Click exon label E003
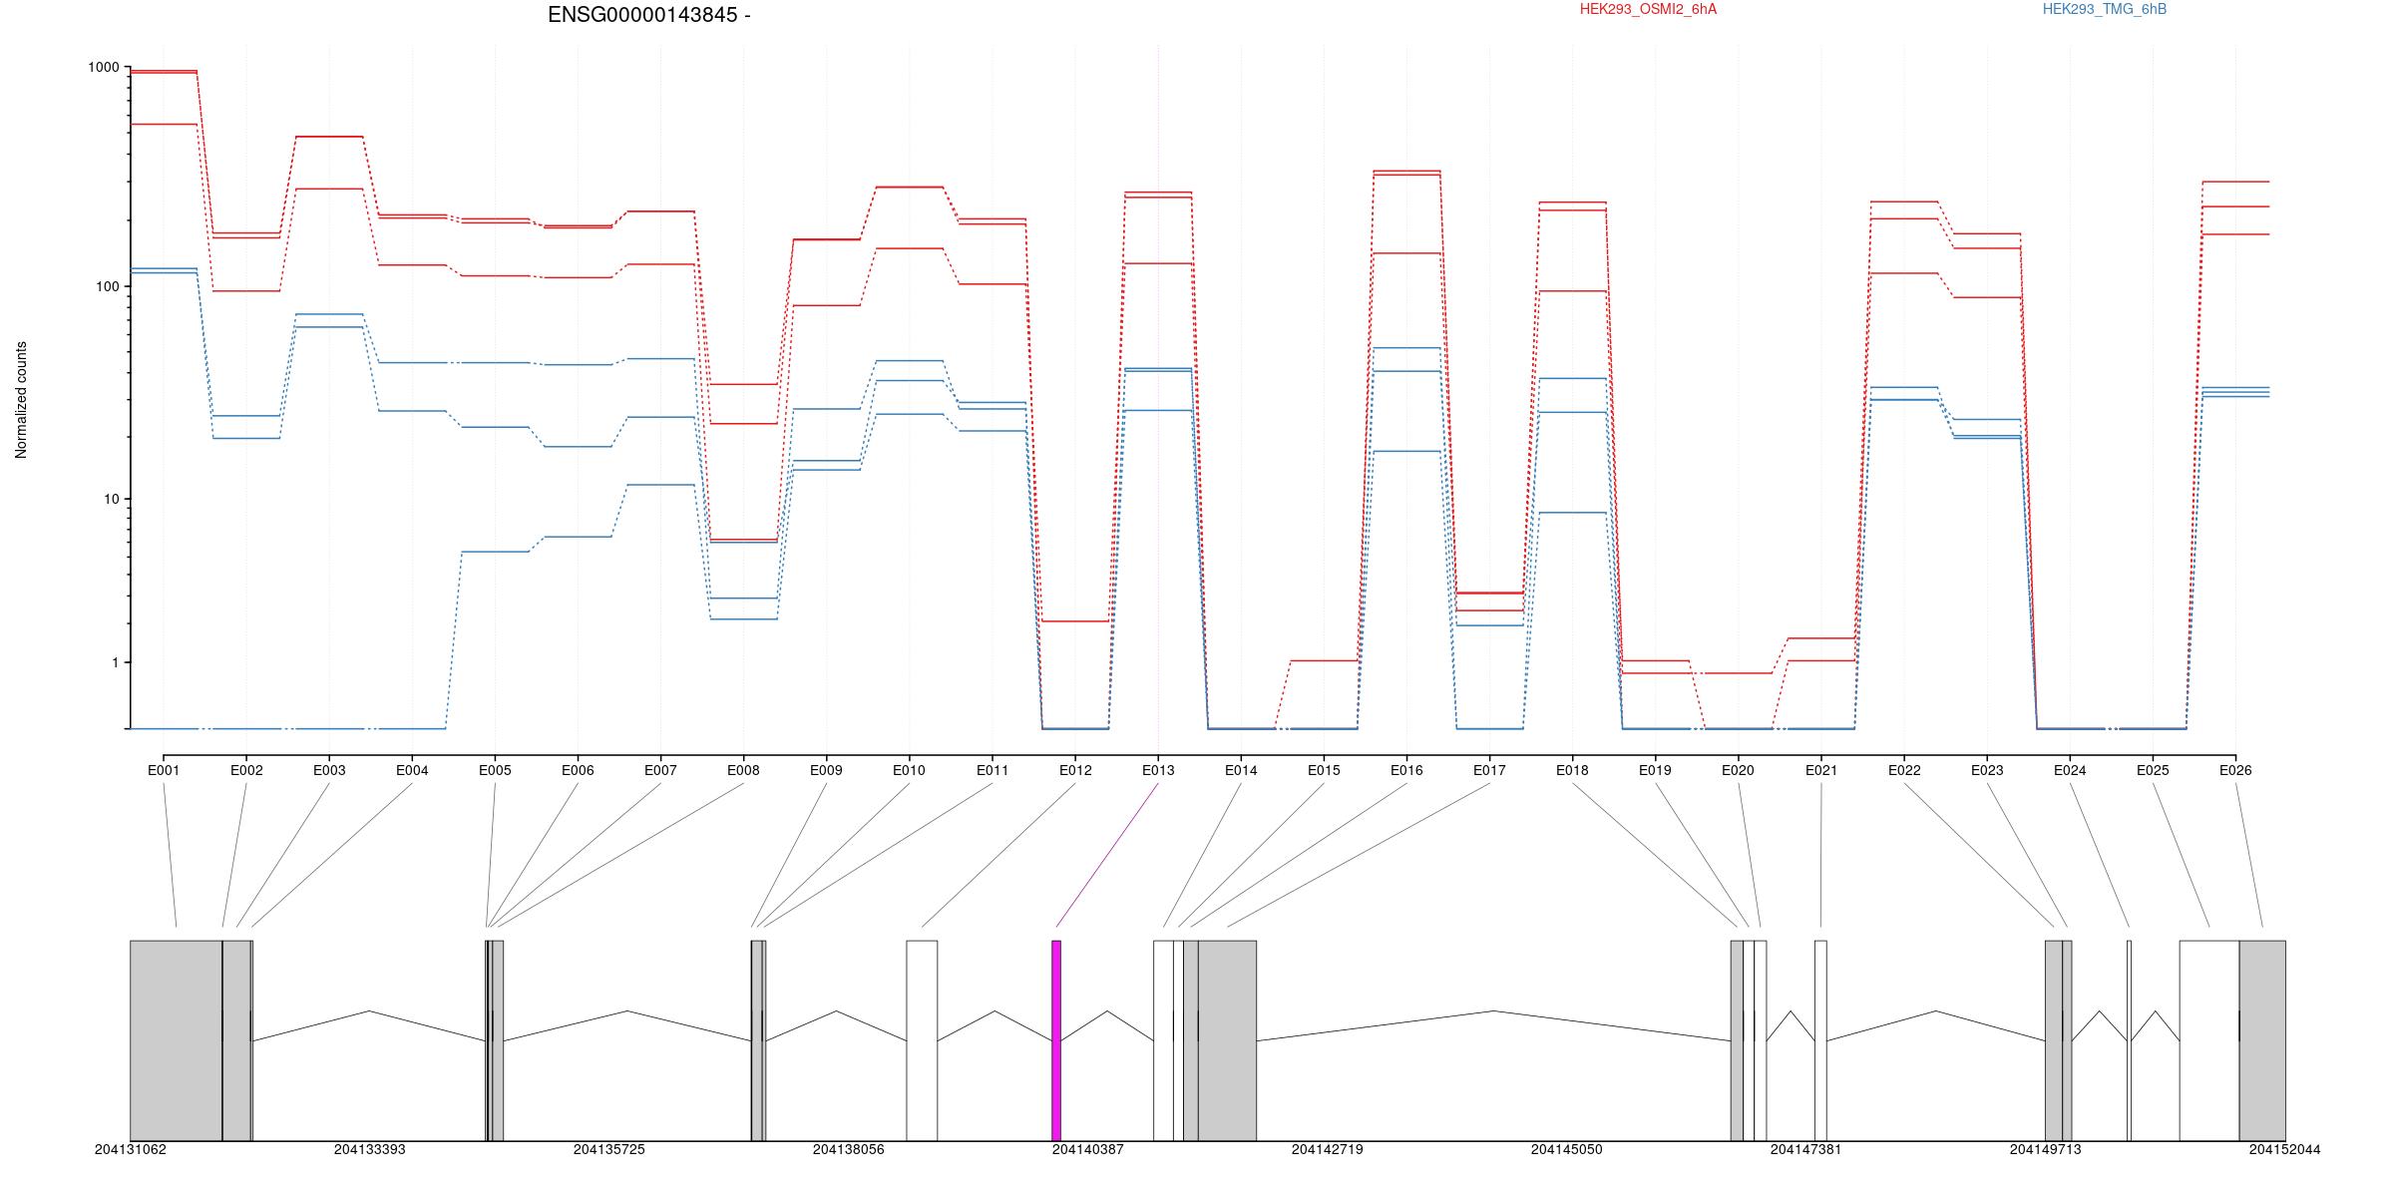Image resolution: width=2394 pixels, height=1197 pixels. click(x=329, y=770)
